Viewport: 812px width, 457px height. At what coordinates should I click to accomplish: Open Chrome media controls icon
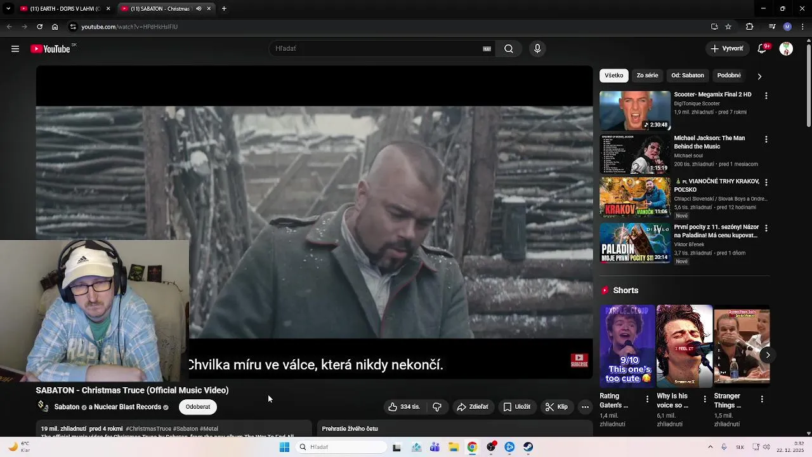(x=772, y=27)
